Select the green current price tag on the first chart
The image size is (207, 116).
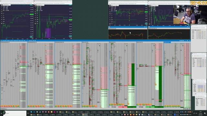32,14
